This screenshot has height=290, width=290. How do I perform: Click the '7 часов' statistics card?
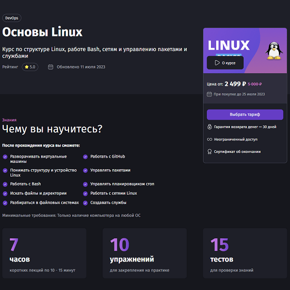[44, 253]
